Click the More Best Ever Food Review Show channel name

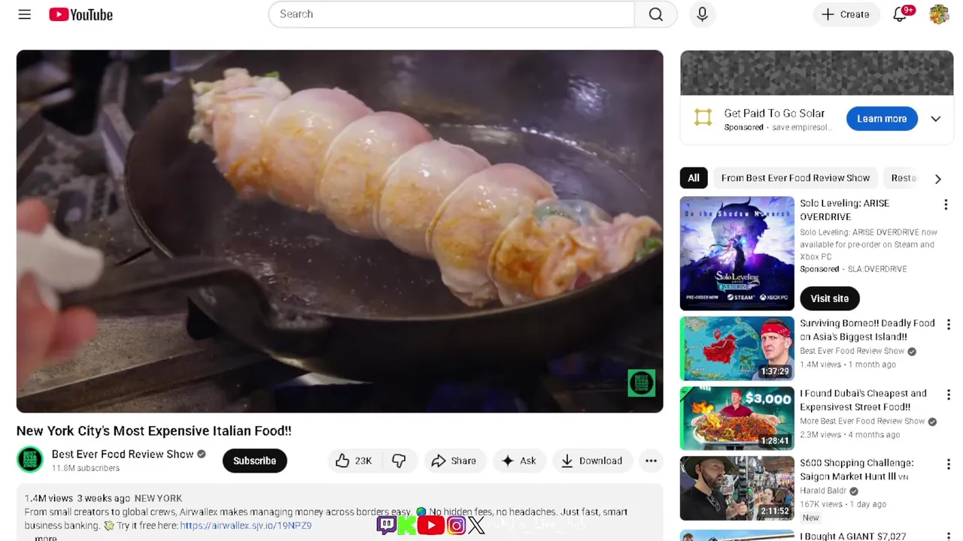pyautogui.click(x=862, y=421)
